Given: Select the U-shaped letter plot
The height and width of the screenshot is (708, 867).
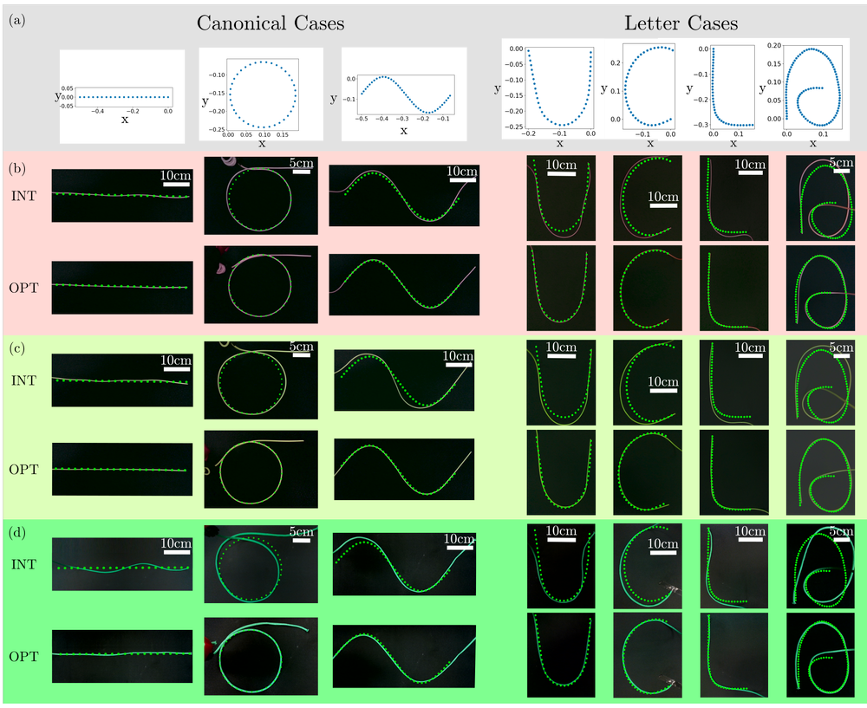Looking at the screenshot, I should pyautogui.click(x=561, y=91).
